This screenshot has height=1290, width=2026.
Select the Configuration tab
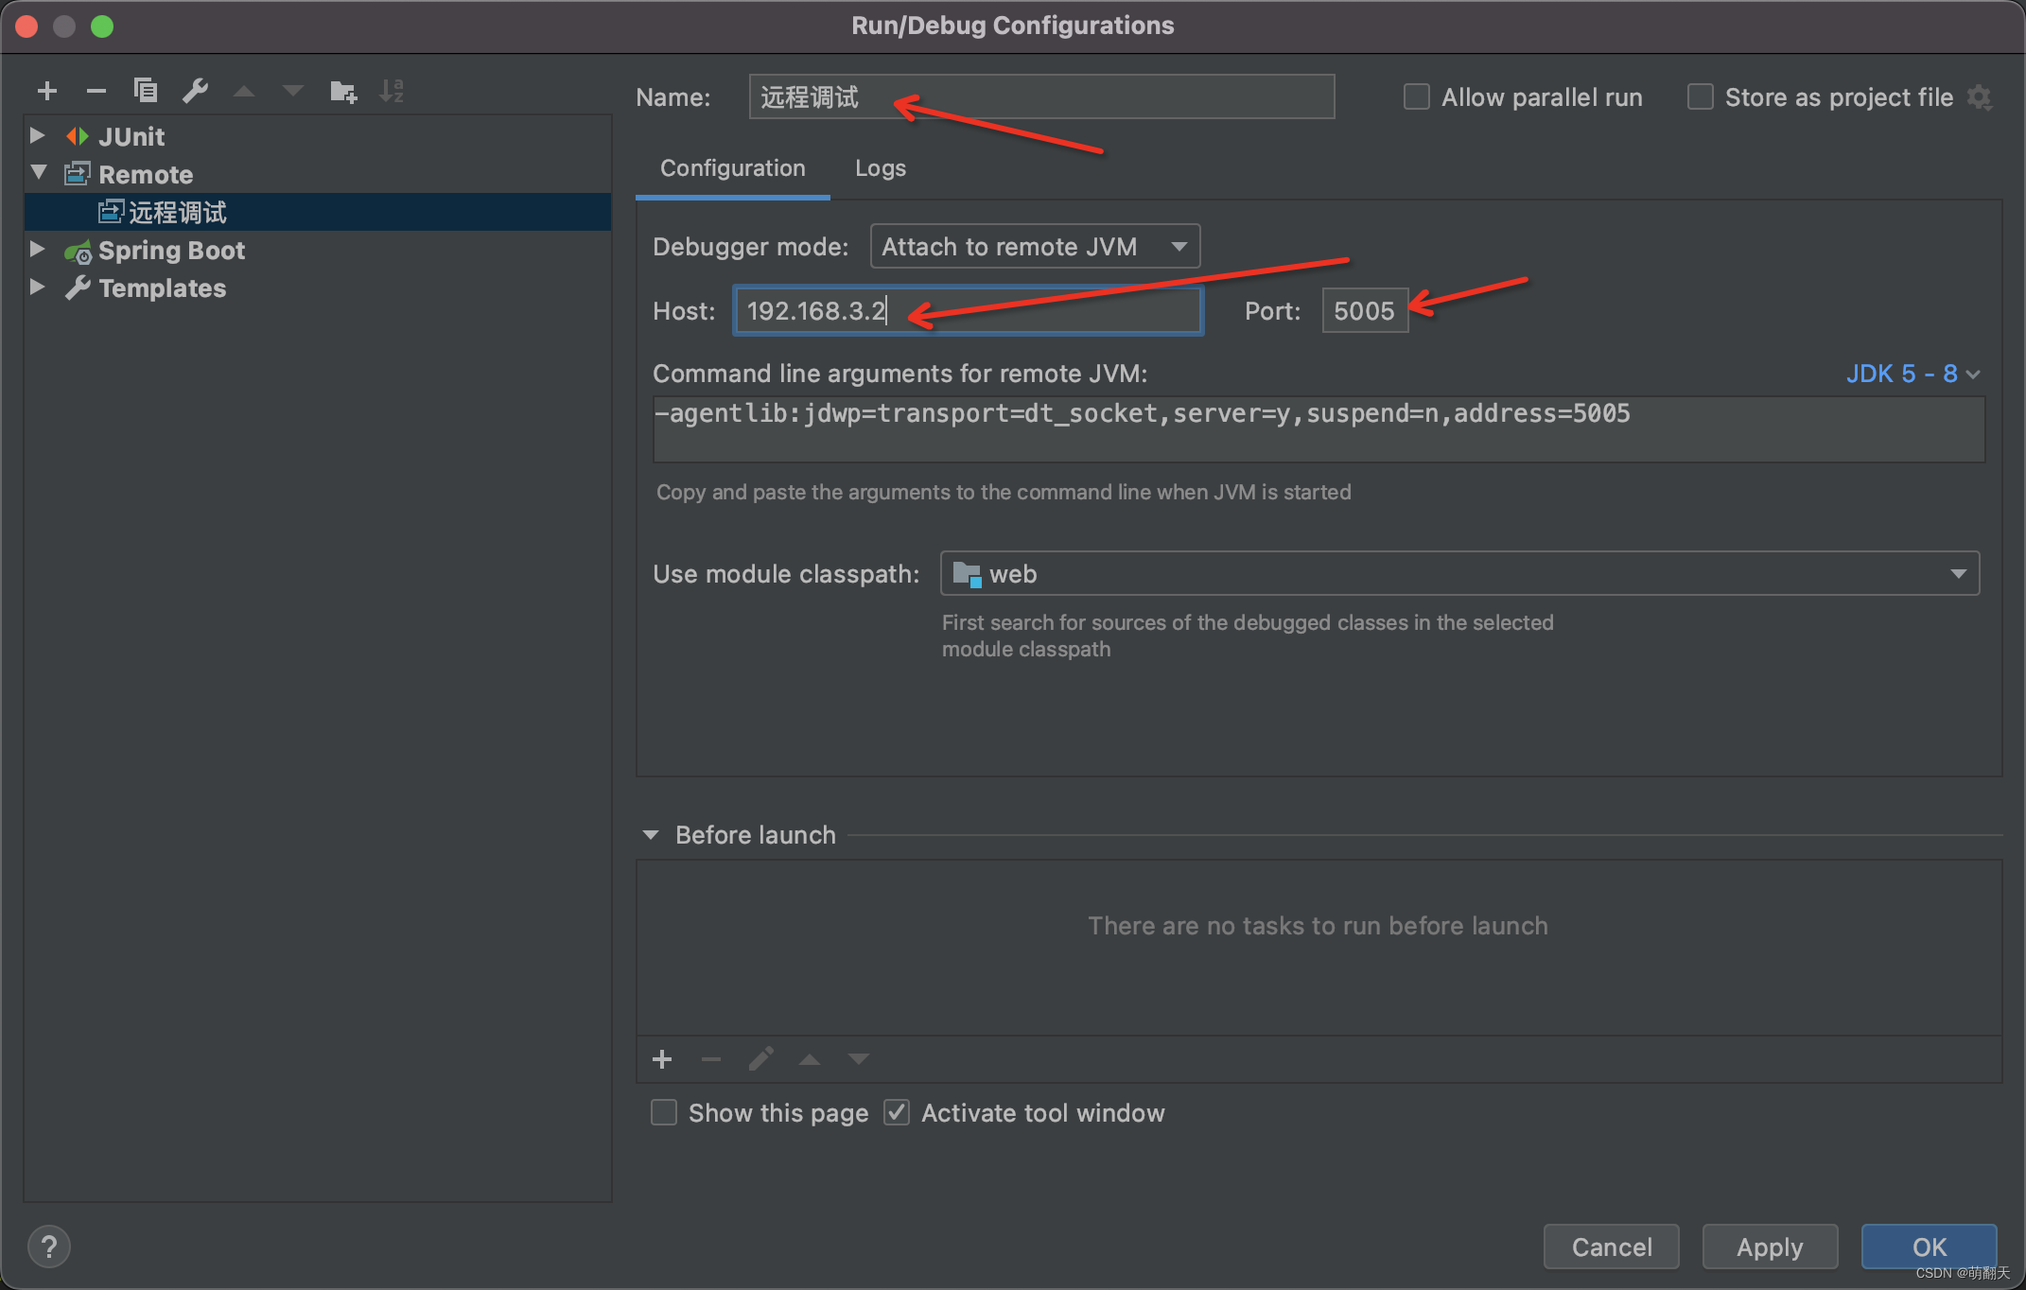(x=732, y=167)
